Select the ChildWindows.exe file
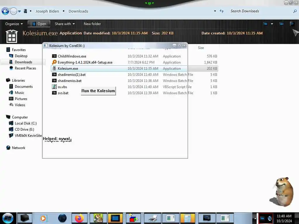 coord(72,56)
